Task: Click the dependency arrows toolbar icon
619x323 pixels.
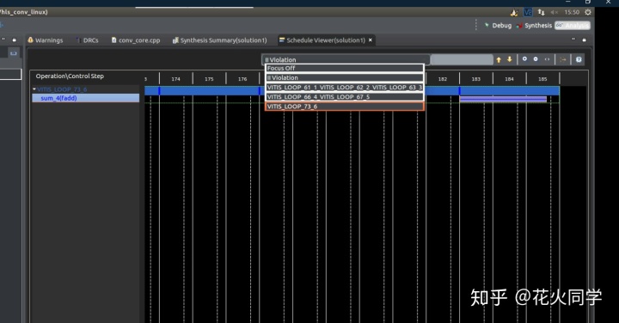Action: pos(563,59)
